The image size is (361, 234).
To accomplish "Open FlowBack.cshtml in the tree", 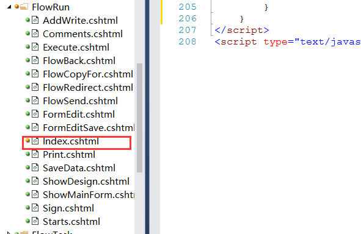I will [x=79, y=60].
